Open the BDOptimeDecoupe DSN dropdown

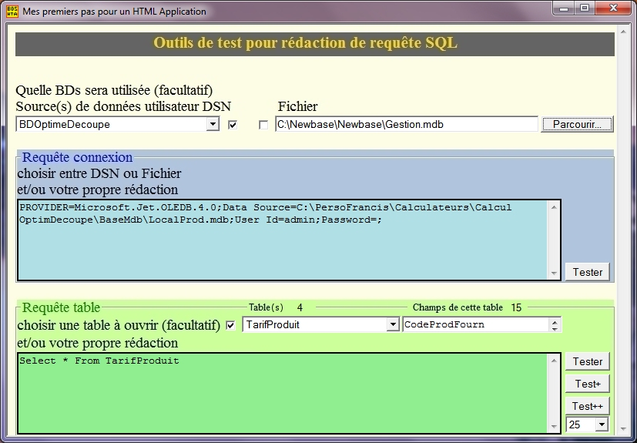pyautogui.click(x=213, y=125)
